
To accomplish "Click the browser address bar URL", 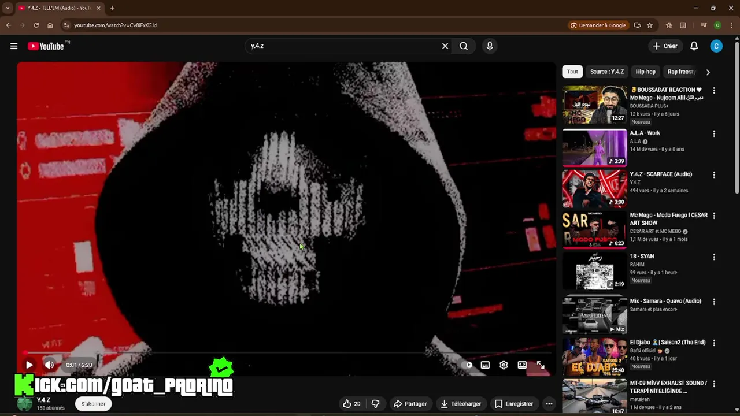I will tap(116, 25).
